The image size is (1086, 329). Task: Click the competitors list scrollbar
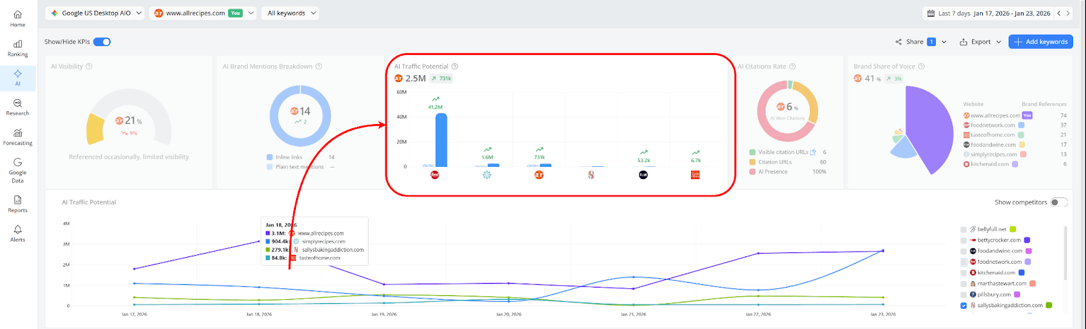point(1064,253)
